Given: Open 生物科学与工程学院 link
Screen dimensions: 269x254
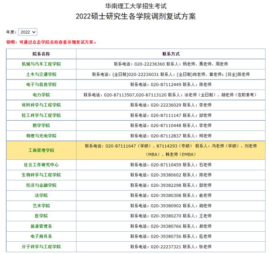Looking at the screenshot, I should coord(41,175).
